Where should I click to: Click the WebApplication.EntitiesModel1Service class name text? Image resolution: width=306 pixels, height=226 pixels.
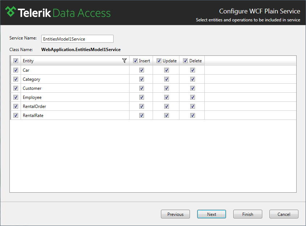coord(81,50)
